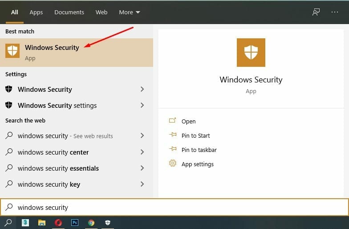Click the pin icon for Pin to taskbar
349x229 pixels.
coord(173,149)
